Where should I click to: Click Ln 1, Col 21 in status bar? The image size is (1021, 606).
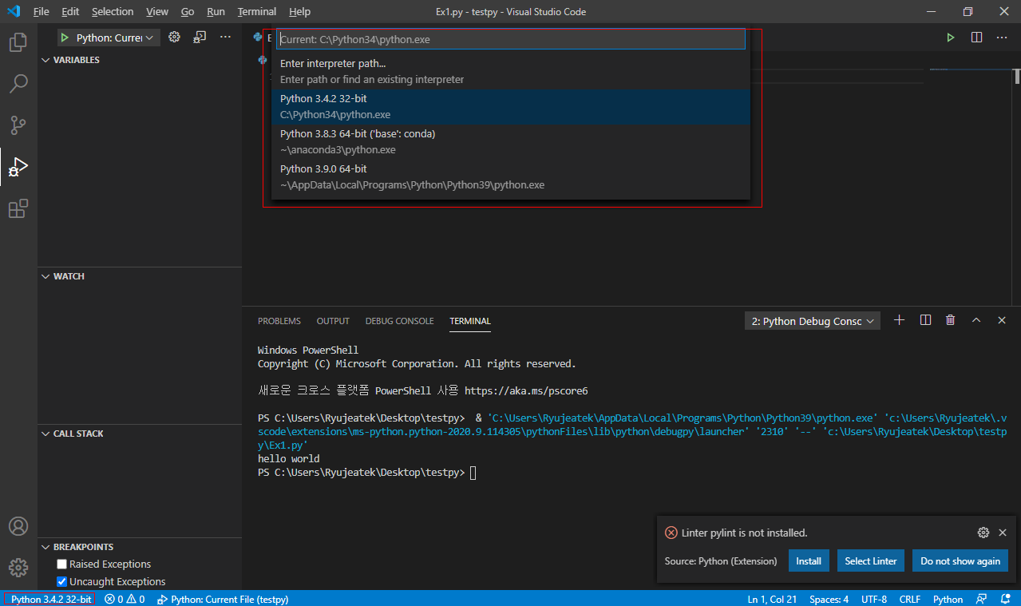pos(772,599)
